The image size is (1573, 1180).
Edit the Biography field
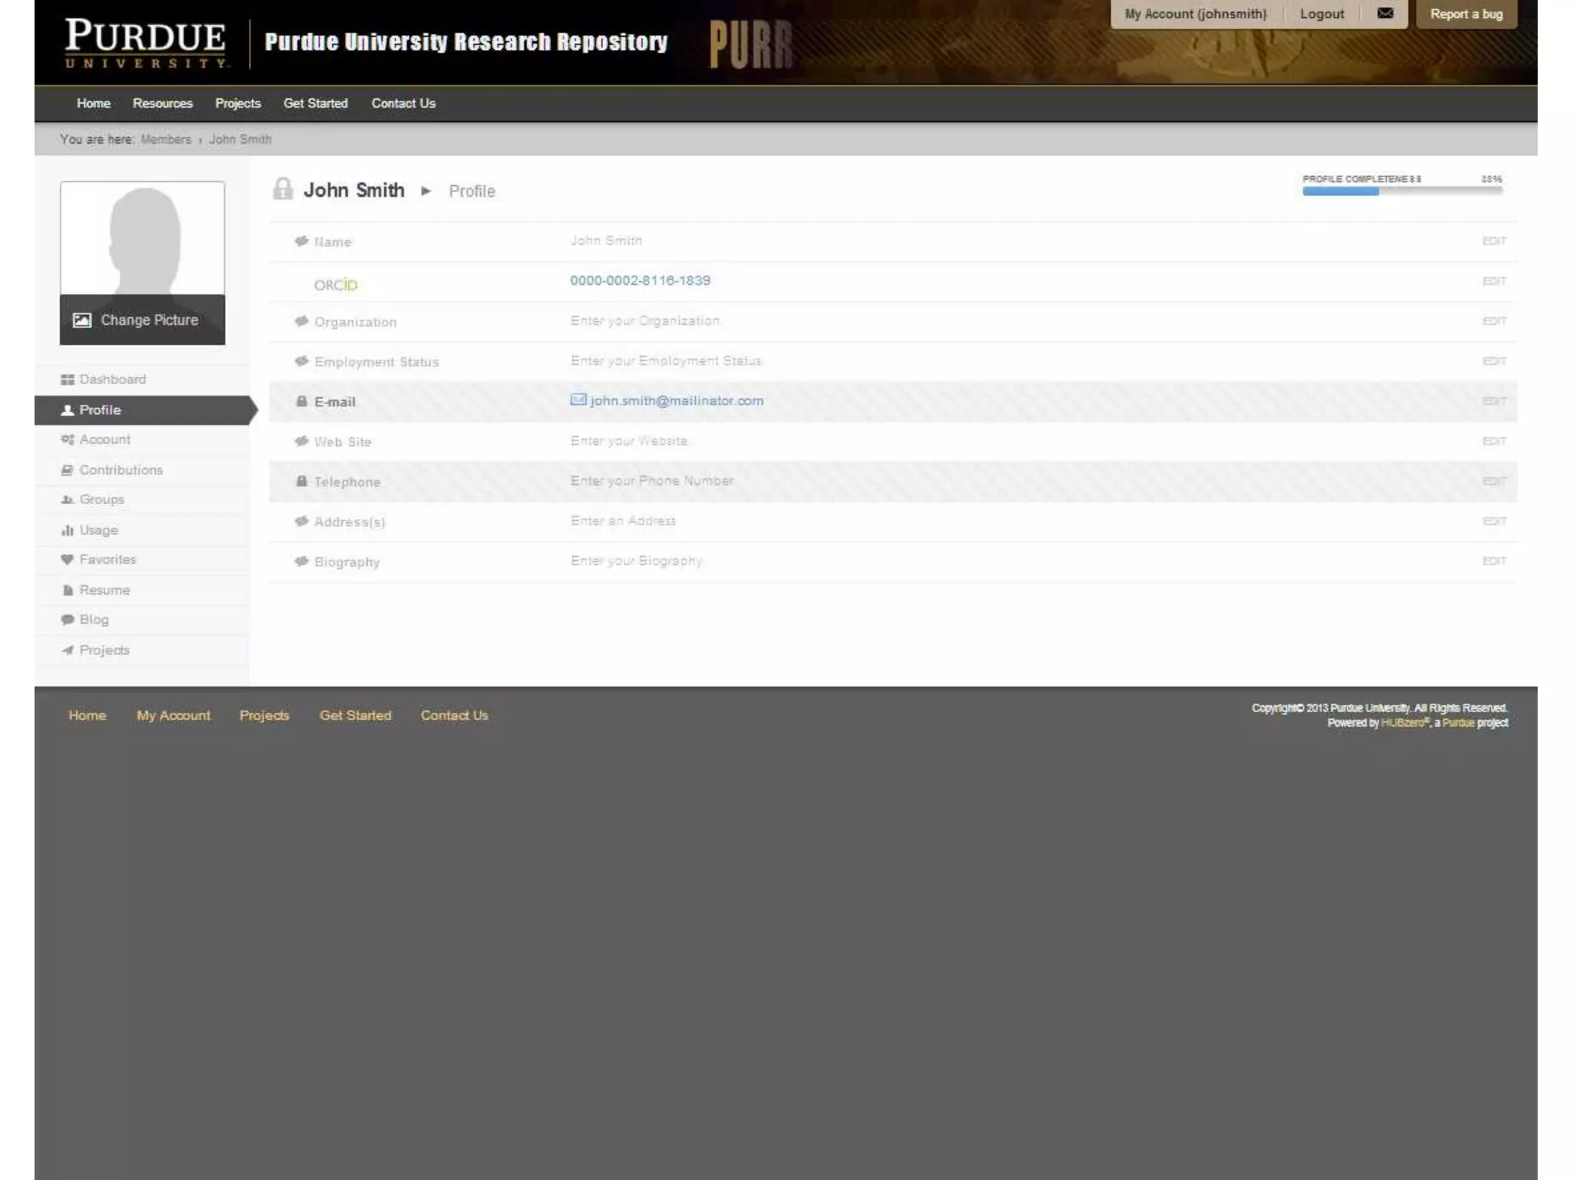[x=1493, y=561]
